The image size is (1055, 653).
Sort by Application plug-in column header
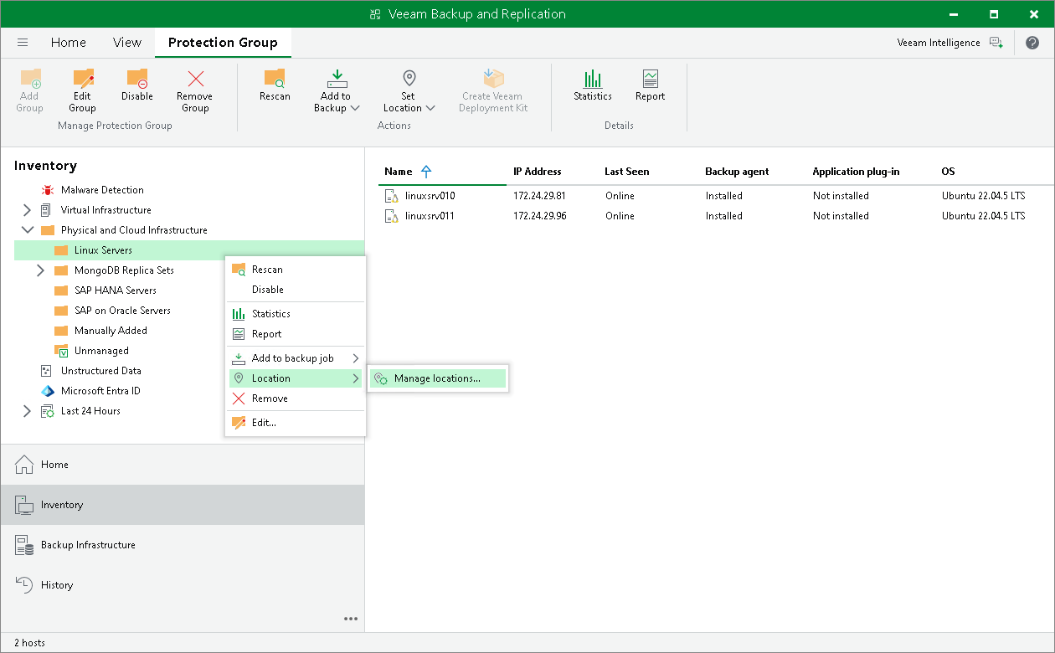click(x=856, y=172)
